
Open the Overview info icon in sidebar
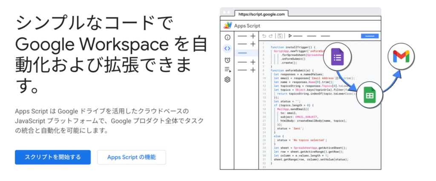point(227,37)
